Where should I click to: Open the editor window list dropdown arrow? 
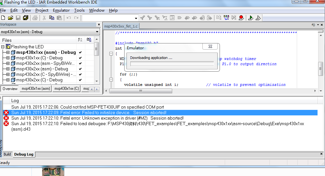tap(318, 25)
